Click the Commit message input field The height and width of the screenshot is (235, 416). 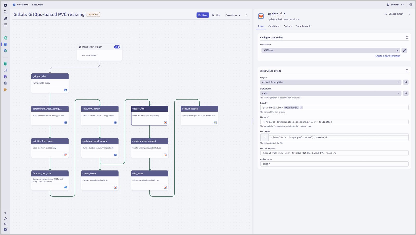[x=334, y=153]
